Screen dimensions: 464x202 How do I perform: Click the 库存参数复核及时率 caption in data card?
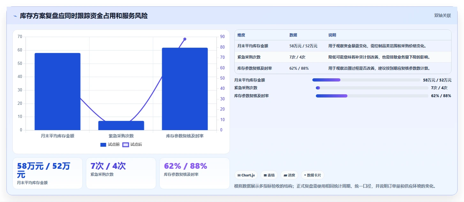point(181,175)
